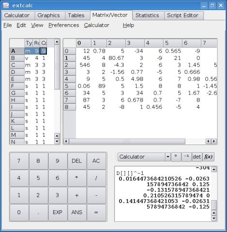
Task: Open the Edit menu
Action: click(21, 25)
